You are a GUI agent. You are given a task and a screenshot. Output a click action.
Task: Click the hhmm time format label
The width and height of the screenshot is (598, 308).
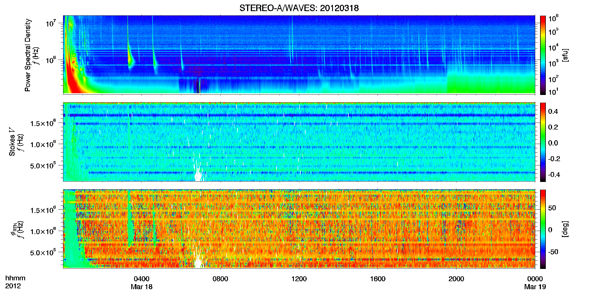[15, 278]
